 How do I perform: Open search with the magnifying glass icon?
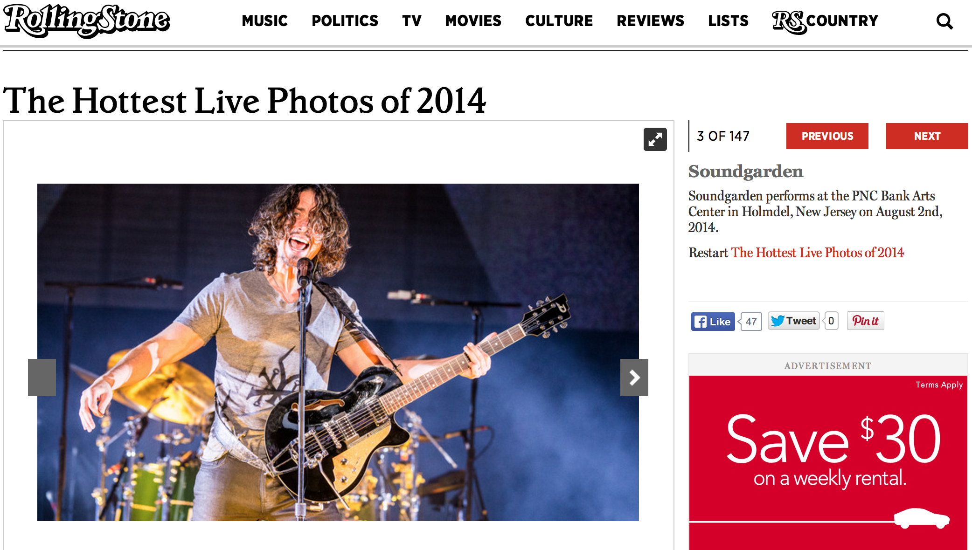pos(944,21)
